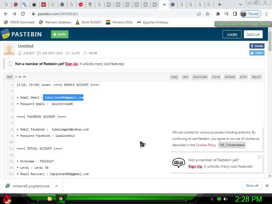Click the Pastebin logo icon
This screenshot has width=272, height=204.
tap(5, 34)
